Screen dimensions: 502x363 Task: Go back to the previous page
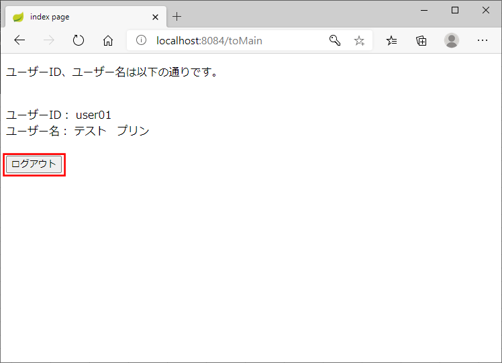(x=19, y=41)
